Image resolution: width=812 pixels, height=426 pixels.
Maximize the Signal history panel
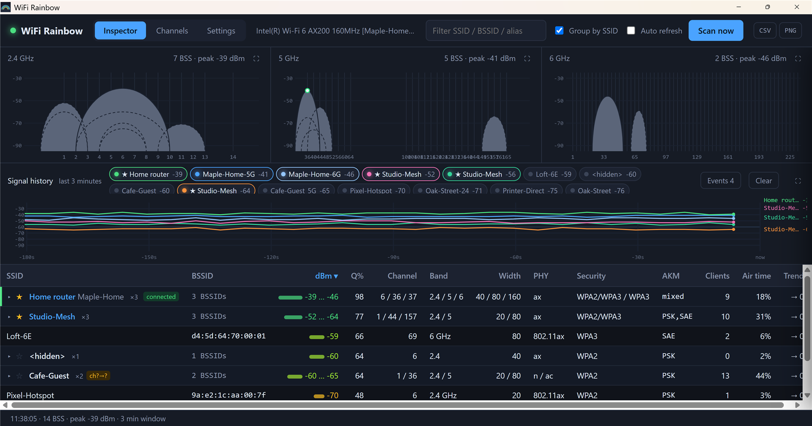pyautogui.click(x=798, y=181)
